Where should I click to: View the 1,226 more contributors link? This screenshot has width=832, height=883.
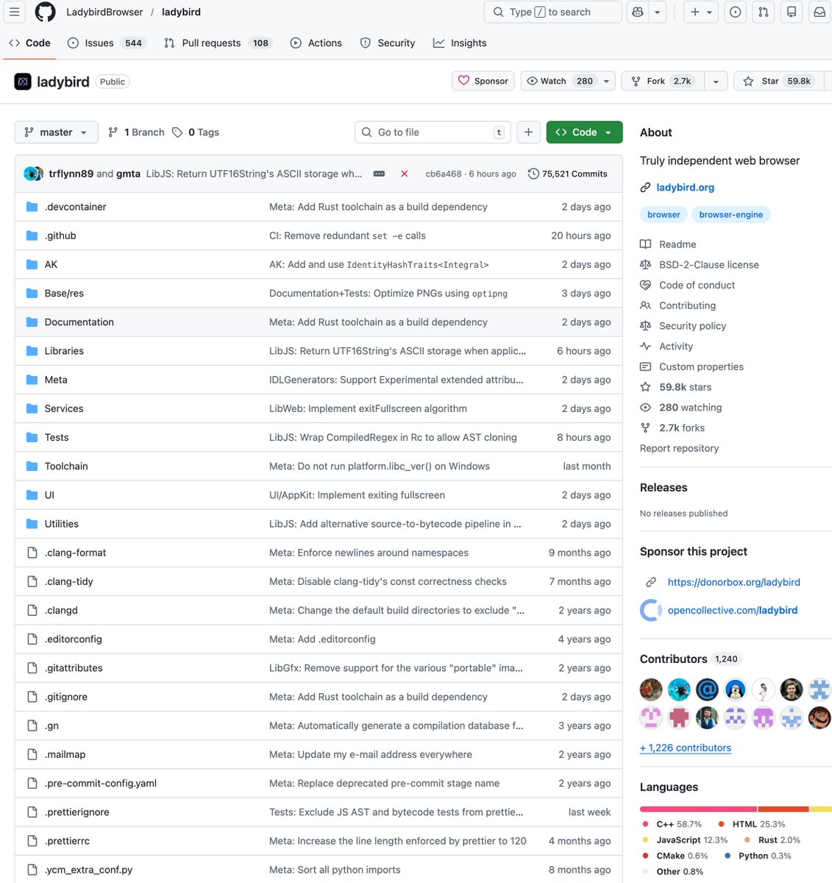(686, 748)
